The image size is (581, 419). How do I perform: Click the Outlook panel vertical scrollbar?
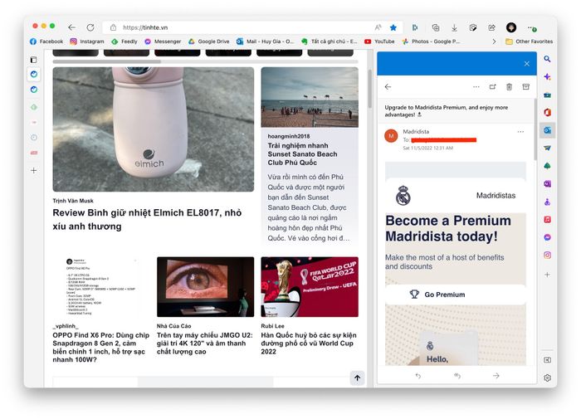pyautogui.click(x=535, y=129)
